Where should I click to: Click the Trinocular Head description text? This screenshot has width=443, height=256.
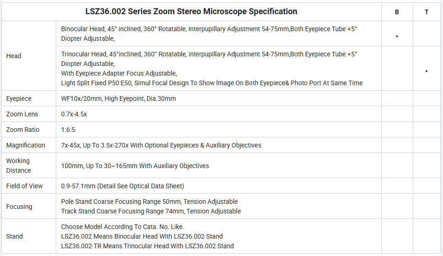point(212,68)
